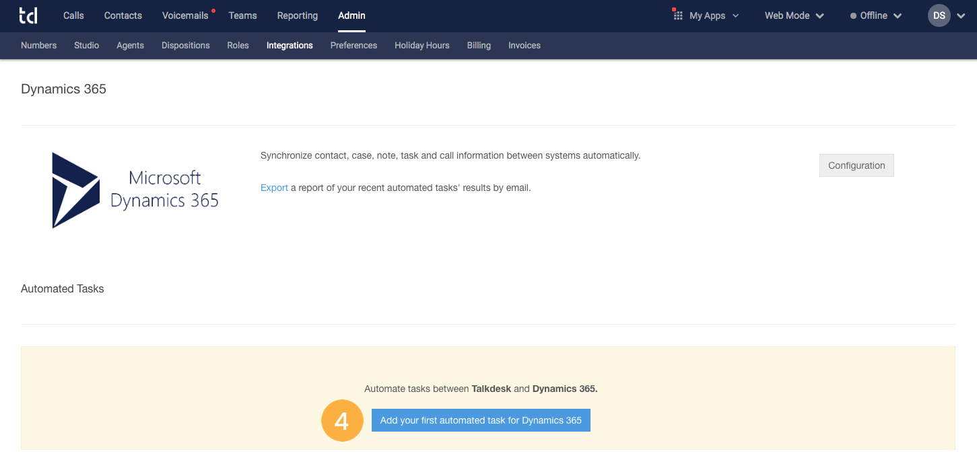Open the Numbers admin section

click(39, 45)
